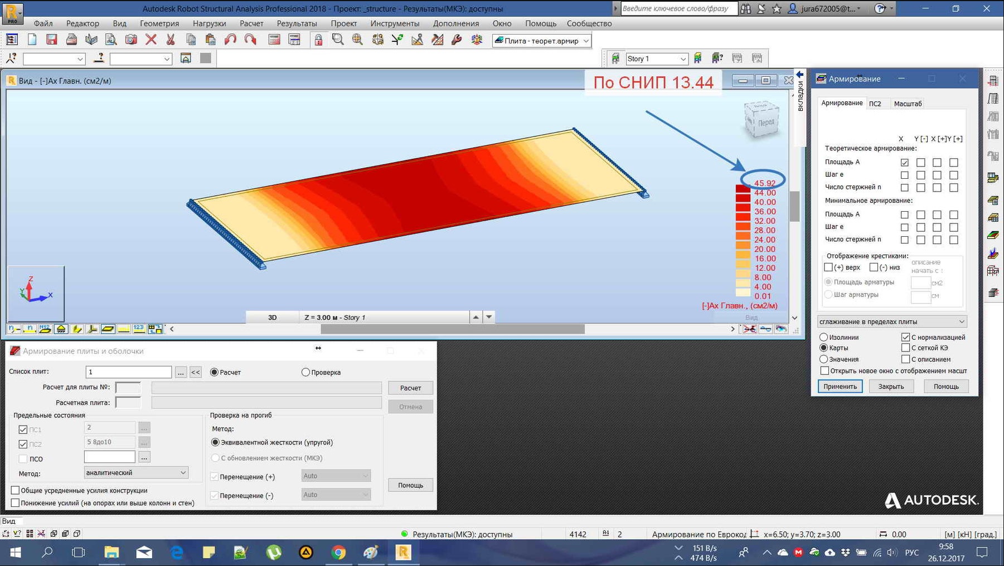
Task: Switch to the Масштаб tab
Action: [x=908, y=104]
